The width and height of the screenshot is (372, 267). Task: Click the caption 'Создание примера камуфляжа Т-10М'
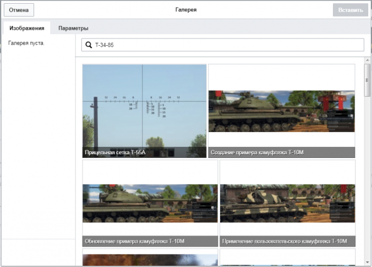257,152
